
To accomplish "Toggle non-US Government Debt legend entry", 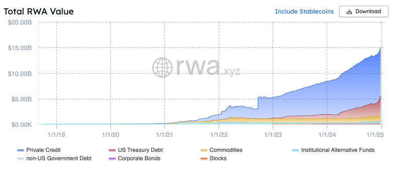I will tap(54, 158).
